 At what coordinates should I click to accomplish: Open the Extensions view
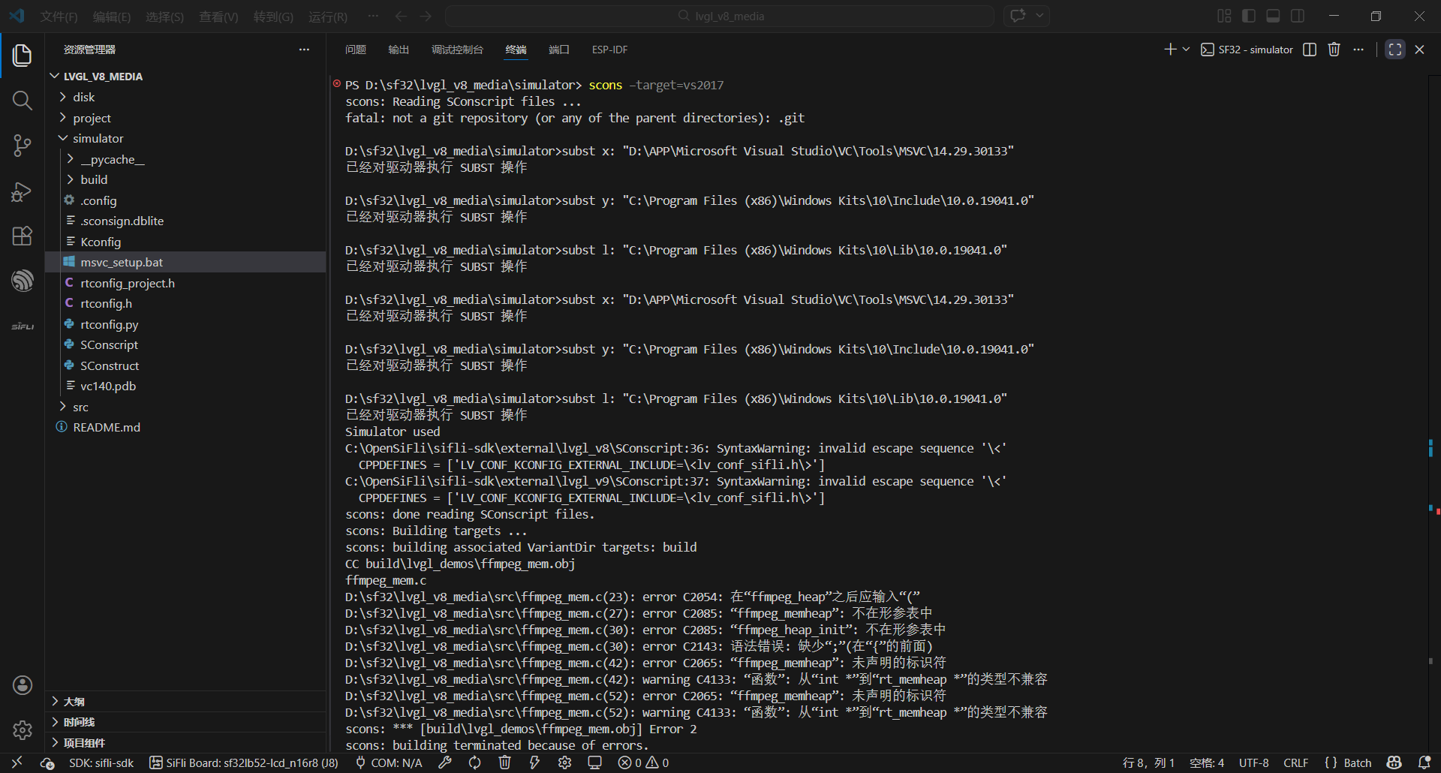(23, 236)
